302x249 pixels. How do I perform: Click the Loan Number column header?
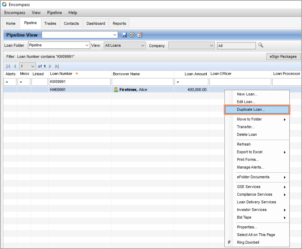click(80, 74)
